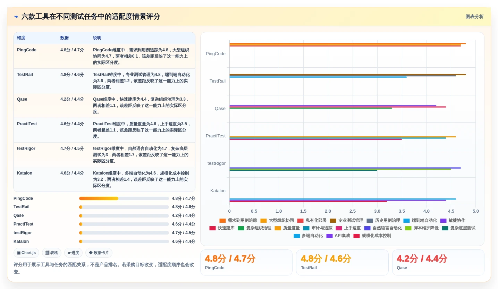
Task: Click the Katalon progress bar
Action: pos(124,241)
